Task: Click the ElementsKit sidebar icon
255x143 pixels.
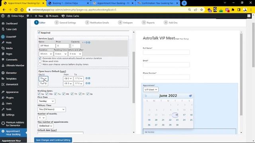Action: 3,84
